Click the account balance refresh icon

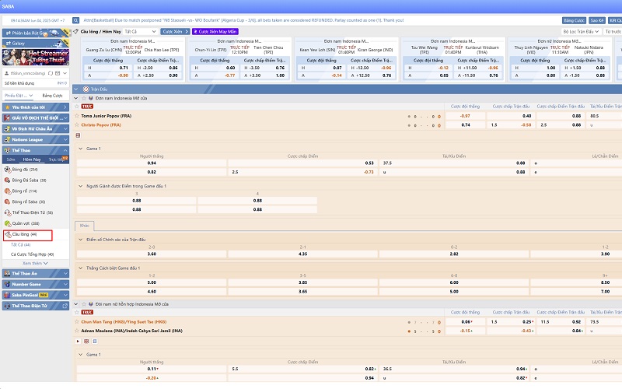click(51, 73)
